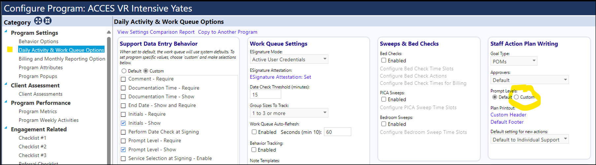
Task: Open Client Assessments tree item
Action: click(41, 94)
